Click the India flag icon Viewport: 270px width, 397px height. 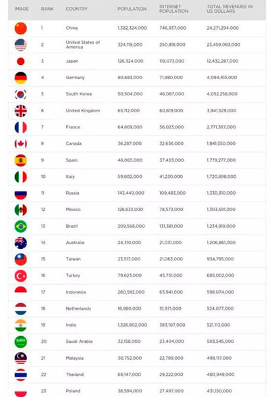point(20,325)
